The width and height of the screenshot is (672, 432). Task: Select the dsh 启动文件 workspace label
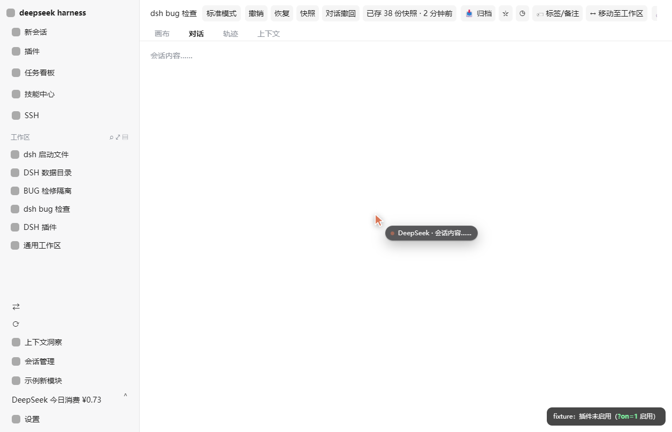click(x=46, y=155)
